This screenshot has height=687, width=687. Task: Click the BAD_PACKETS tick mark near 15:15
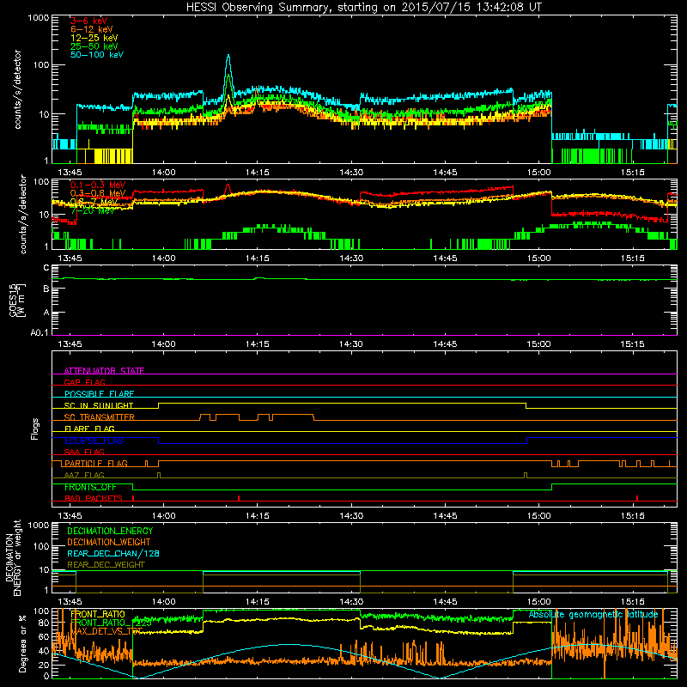tap(637, 498)
